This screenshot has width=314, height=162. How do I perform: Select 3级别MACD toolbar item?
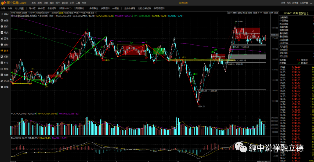point(65,8)
